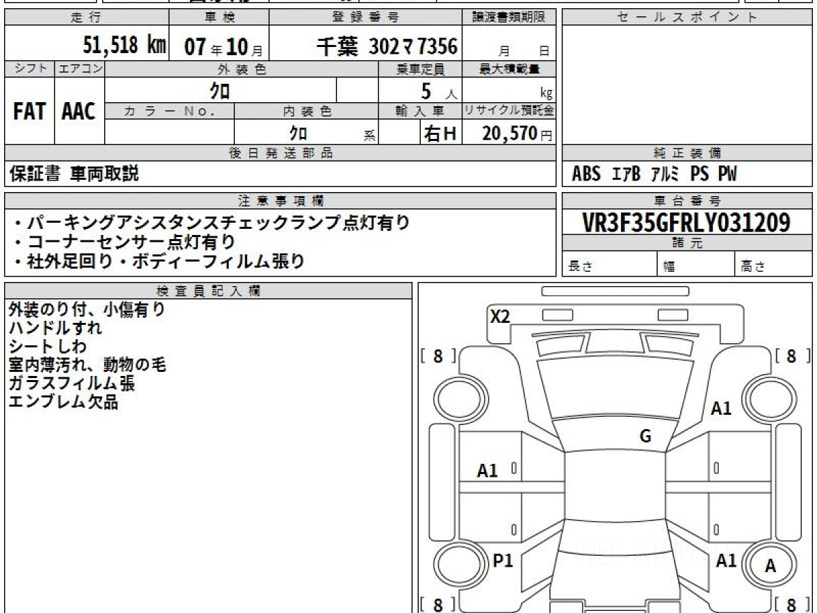Screen dimensions: 817x613
Task: Select the 社外足回り・ボディーフィルム張り note
Action: pos(159,261)
